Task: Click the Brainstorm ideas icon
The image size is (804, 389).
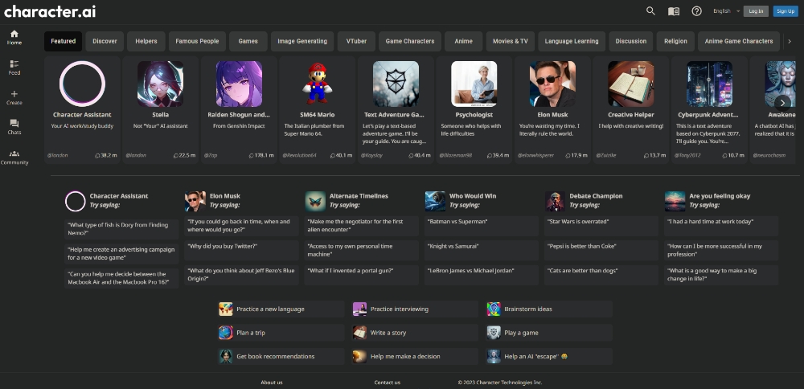Action: [494, 309]
